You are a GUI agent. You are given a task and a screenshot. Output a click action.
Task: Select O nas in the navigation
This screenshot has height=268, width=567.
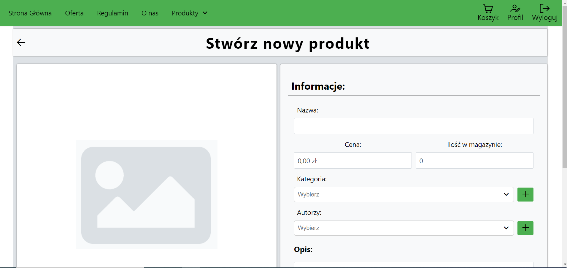pyautogui.click(x=150, y=13)
